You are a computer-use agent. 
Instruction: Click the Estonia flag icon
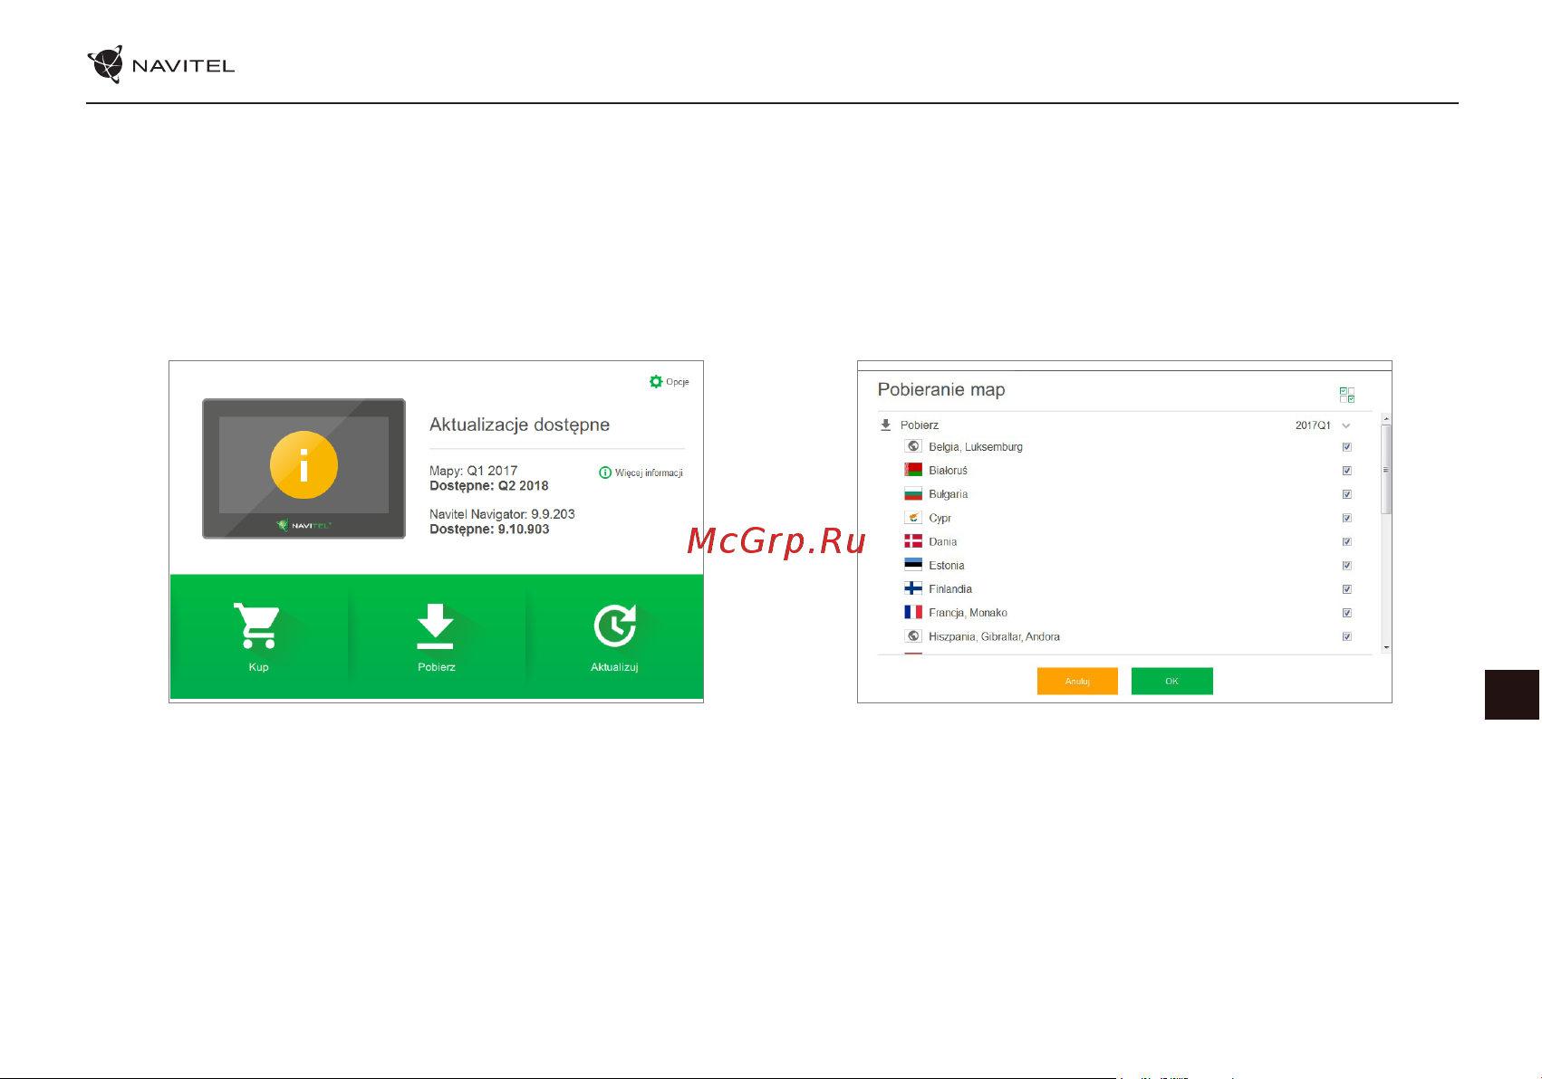913,565
